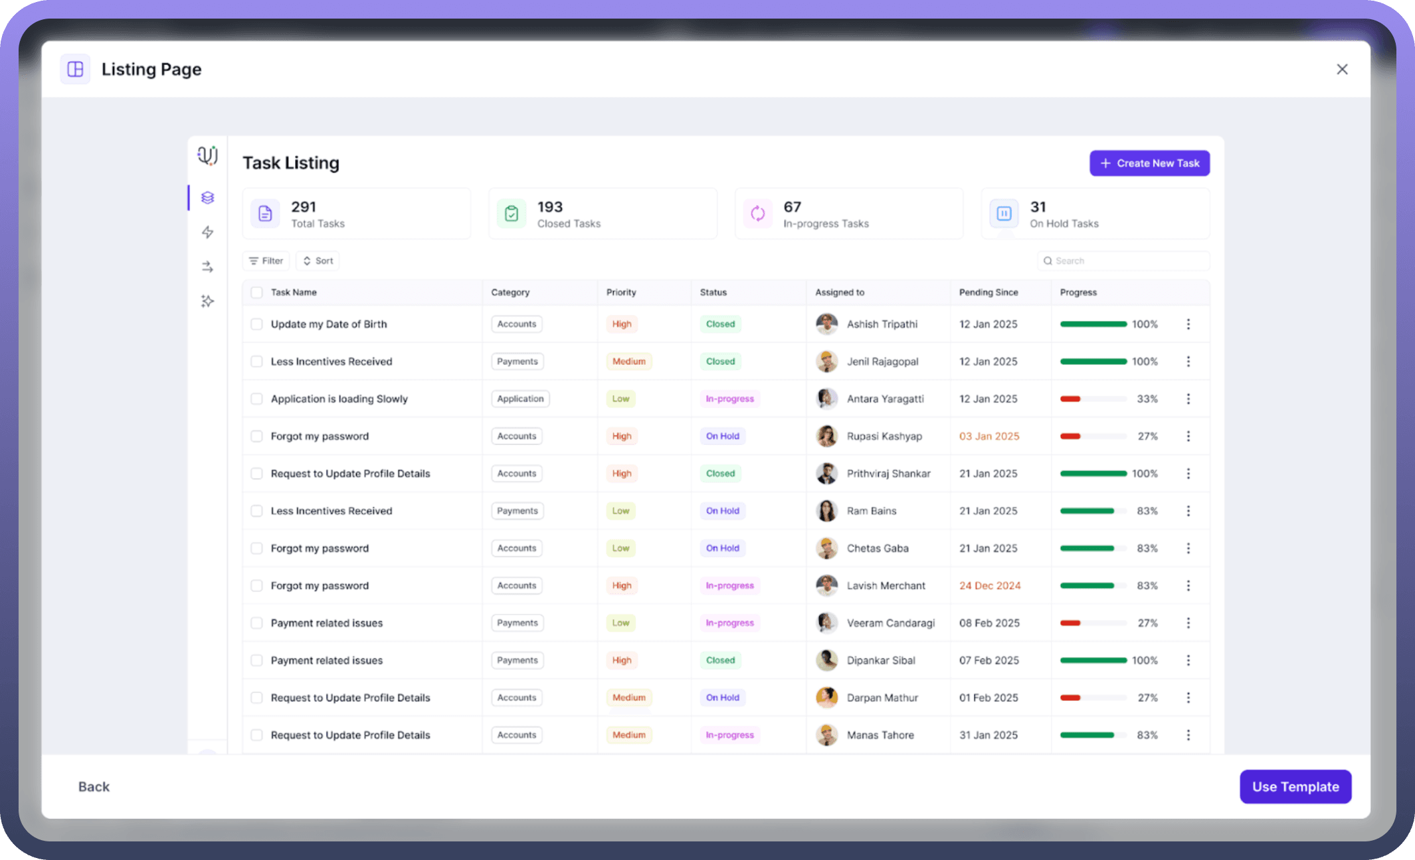Open three-dot menu for Ashish Tripathi row
The image size is (1415, 860).
pos(1188,324)
